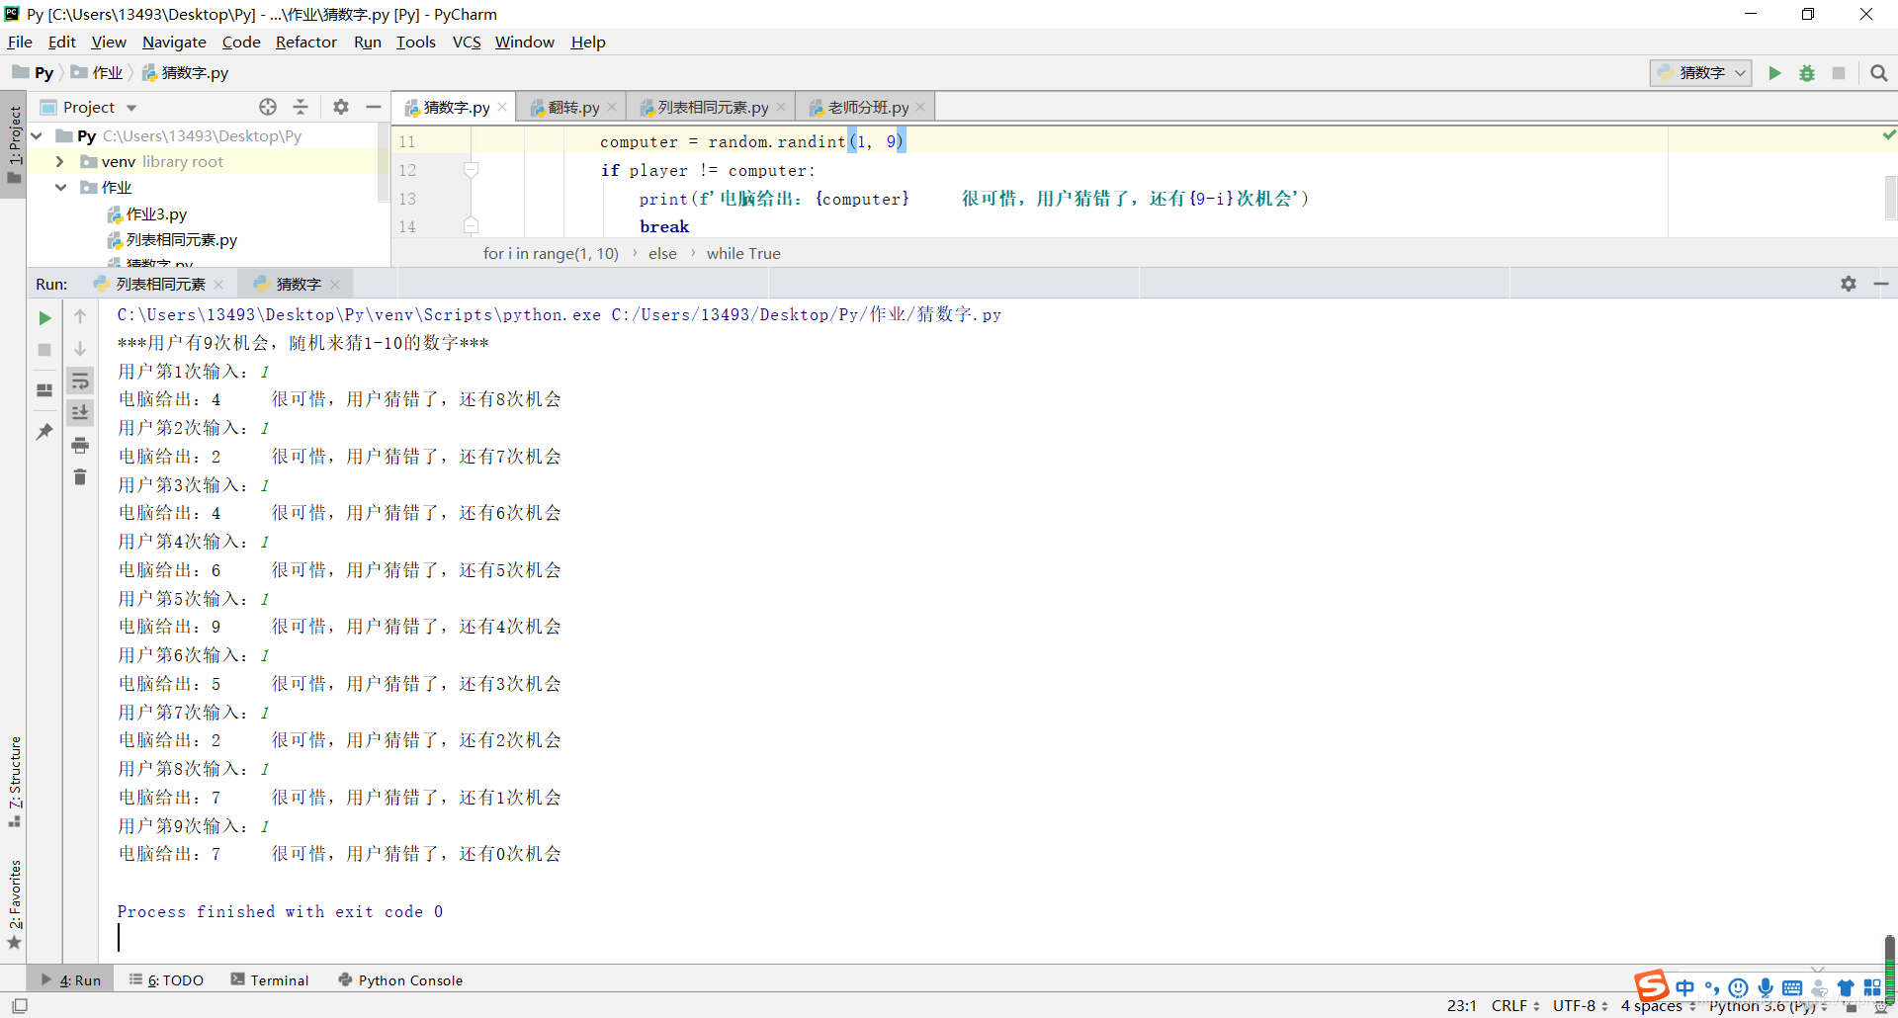
Task: Click the 'while True' breadcrumb
Action: coord(743,254)
